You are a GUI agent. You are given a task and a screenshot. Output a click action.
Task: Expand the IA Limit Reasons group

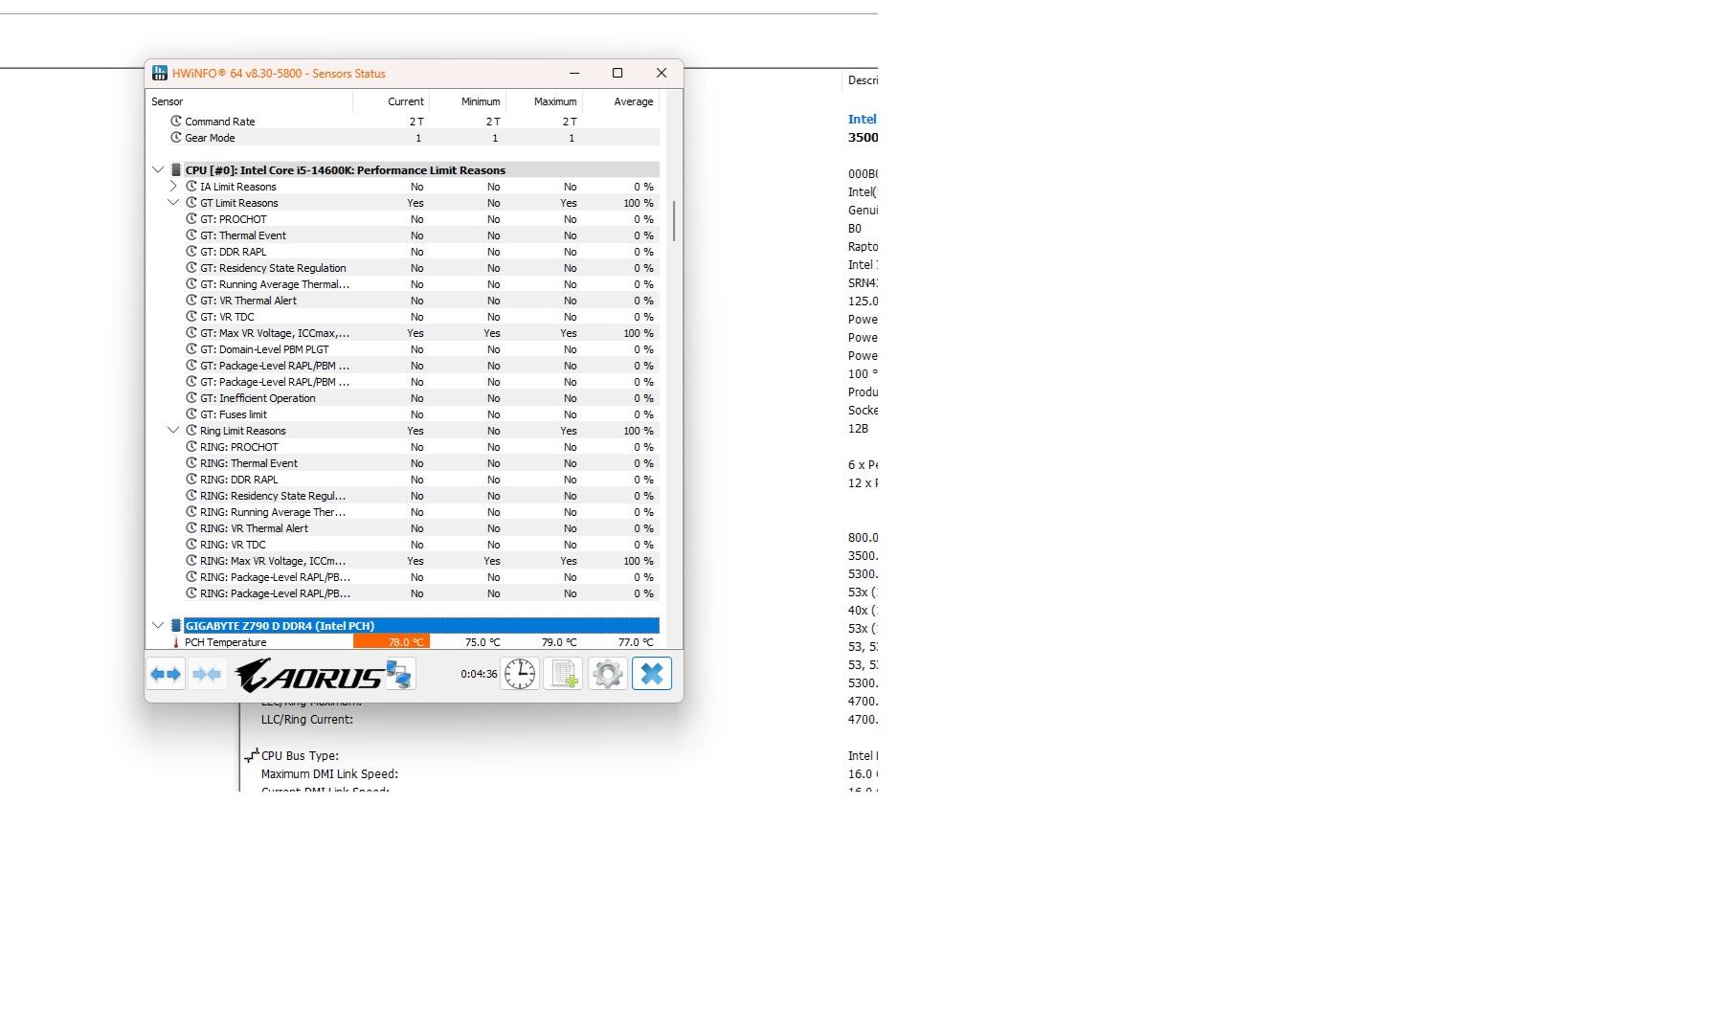pyautogui.click(x=173, y=187)
